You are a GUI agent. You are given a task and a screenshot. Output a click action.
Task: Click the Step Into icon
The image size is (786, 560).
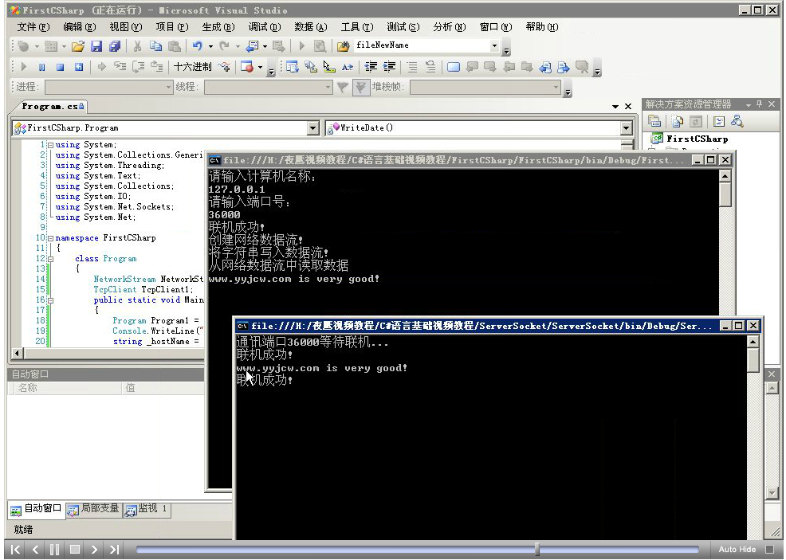click(120, 67)
